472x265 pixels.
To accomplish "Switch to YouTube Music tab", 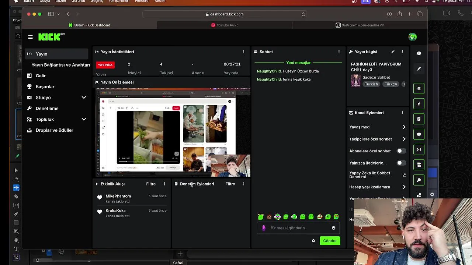I will tap(225, 25).
